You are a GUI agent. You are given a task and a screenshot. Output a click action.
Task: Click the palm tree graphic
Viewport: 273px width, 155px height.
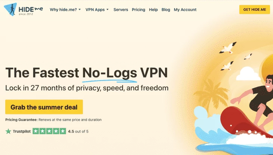(211, 94)
